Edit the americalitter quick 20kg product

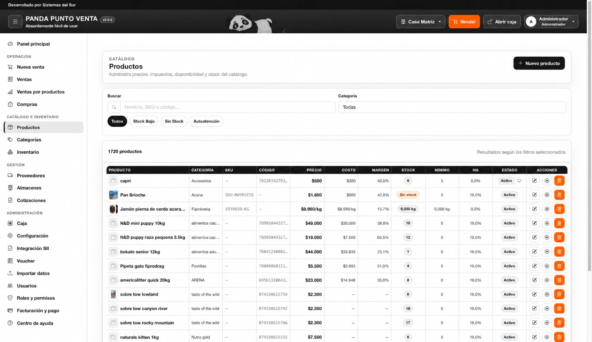[x=534, y=280]
